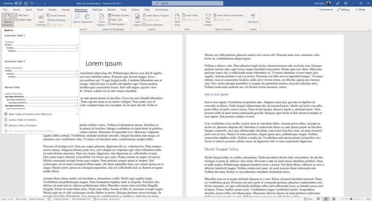Switch to the Mailings tab

tap(97, 10)
